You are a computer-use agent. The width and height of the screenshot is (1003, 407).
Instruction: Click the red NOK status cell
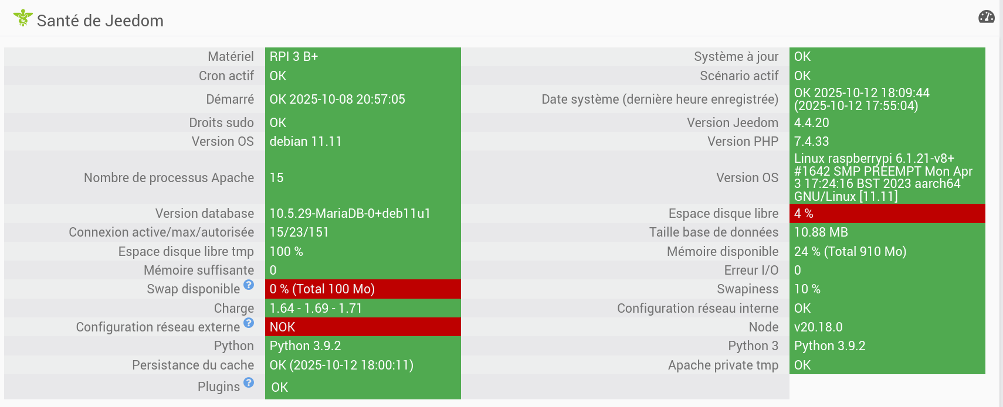point(362,327)
